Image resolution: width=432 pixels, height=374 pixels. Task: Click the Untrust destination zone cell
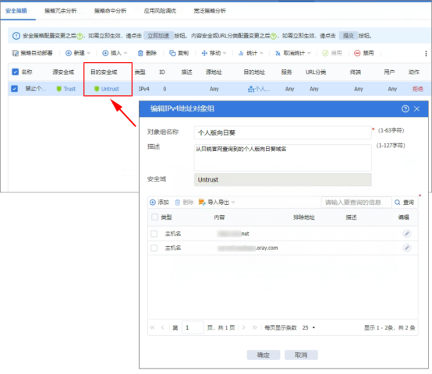(x=107, y=89)
